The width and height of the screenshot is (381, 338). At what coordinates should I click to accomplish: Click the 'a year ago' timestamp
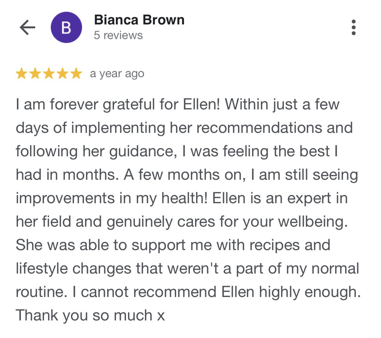click(x=117, y=74)
